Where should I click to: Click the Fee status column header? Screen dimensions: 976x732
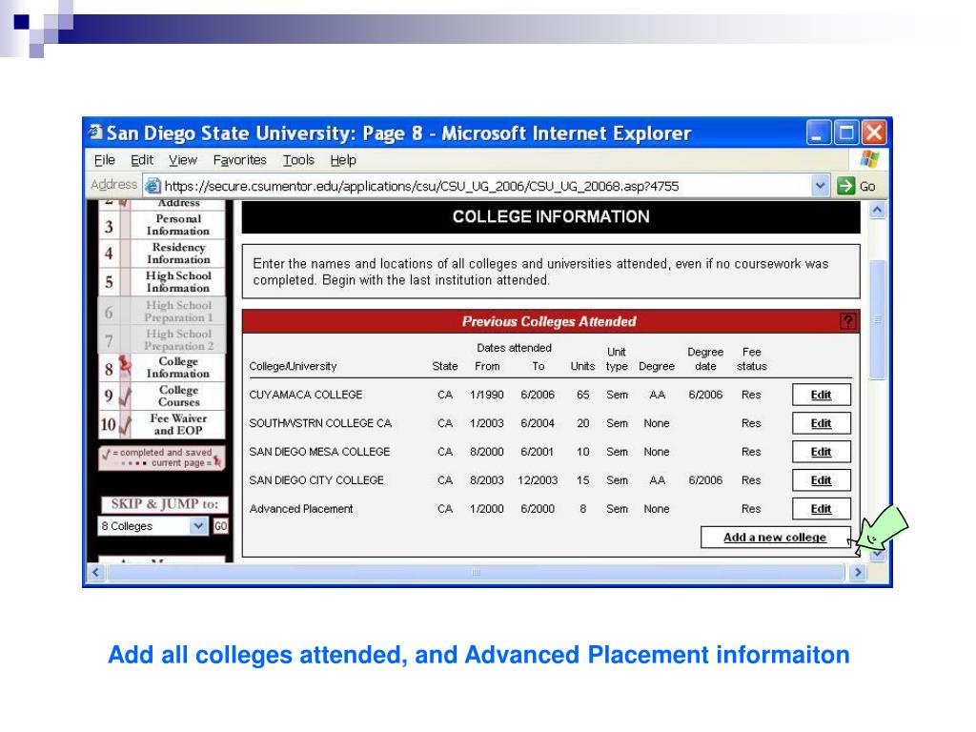coord(751,359)
